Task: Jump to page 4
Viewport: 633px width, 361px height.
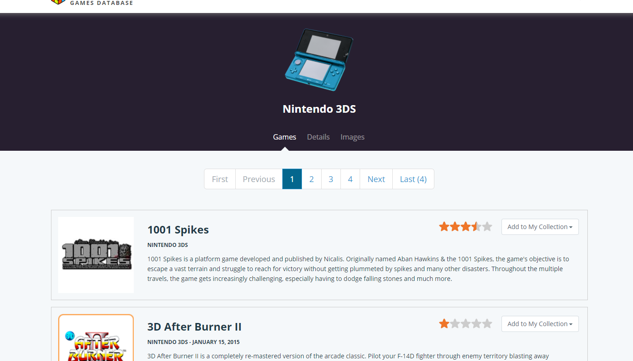Action: point(350,179)
